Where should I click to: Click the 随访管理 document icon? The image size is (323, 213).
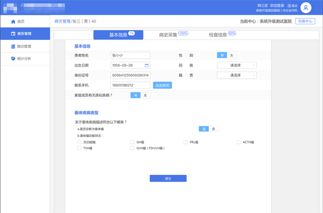[13, 46]
